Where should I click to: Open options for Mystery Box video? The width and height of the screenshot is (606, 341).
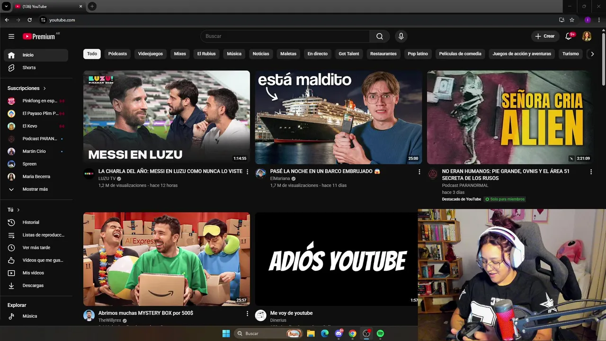coord(247,314)
